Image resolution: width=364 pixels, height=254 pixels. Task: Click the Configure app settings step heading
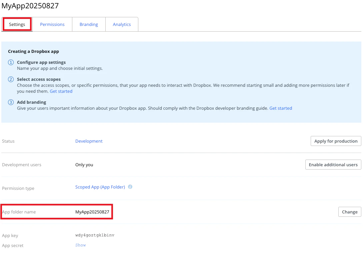point(41,62)
